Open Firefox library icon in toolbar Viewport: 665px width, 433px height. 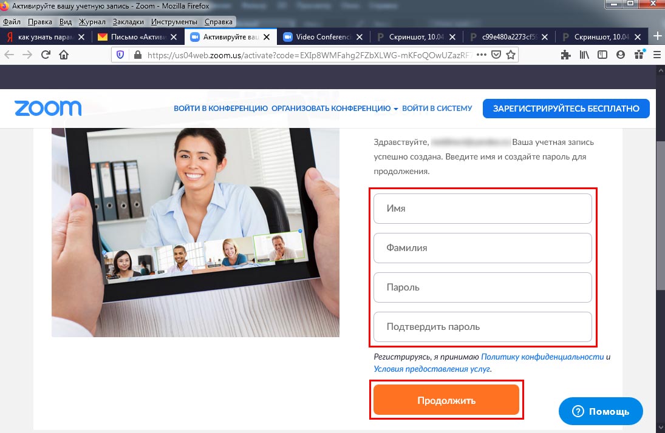[x=584, y=55]
